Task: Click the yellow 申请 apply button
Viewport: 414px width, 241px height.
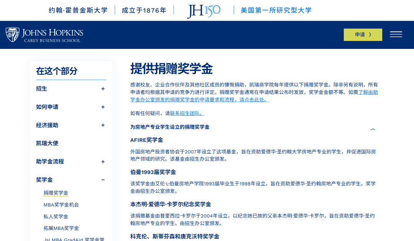Action: [363, 35]
